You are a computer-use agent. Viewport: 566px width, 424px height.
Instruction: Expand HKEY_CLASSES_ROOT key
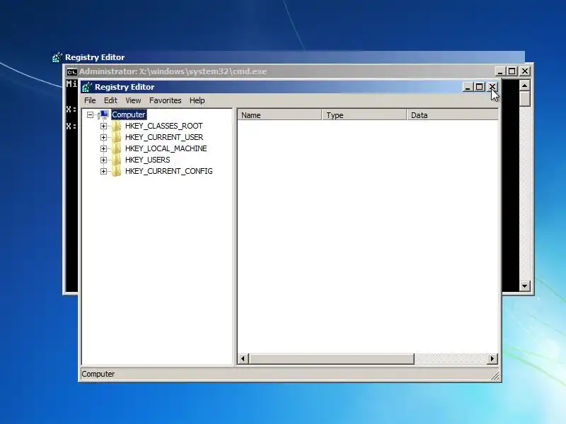coord(103,126)
